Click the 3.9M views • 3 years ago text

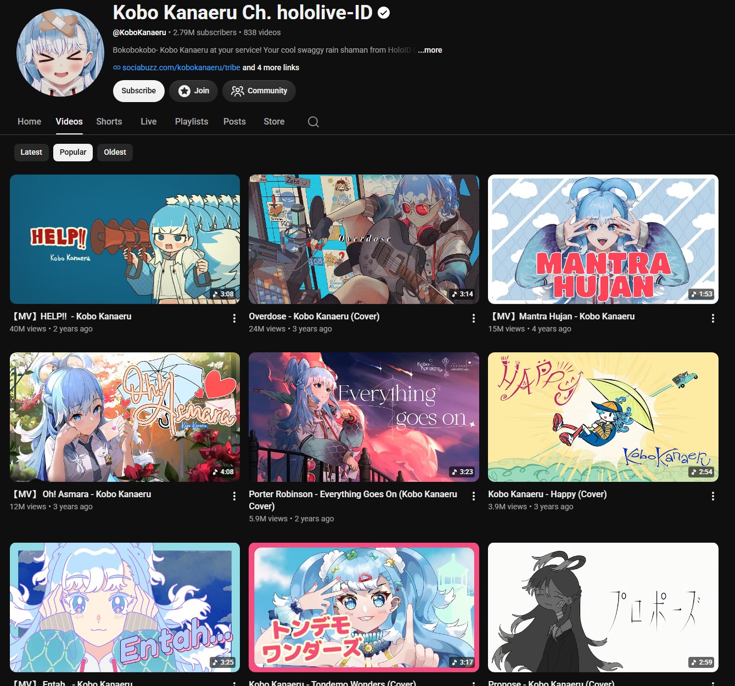pos(531,507)
